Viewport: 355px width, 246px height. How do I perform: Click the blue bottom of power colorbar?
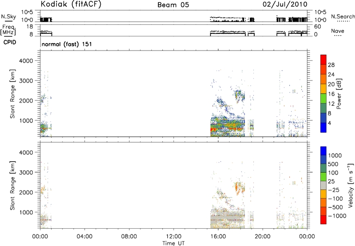[323, 127]
